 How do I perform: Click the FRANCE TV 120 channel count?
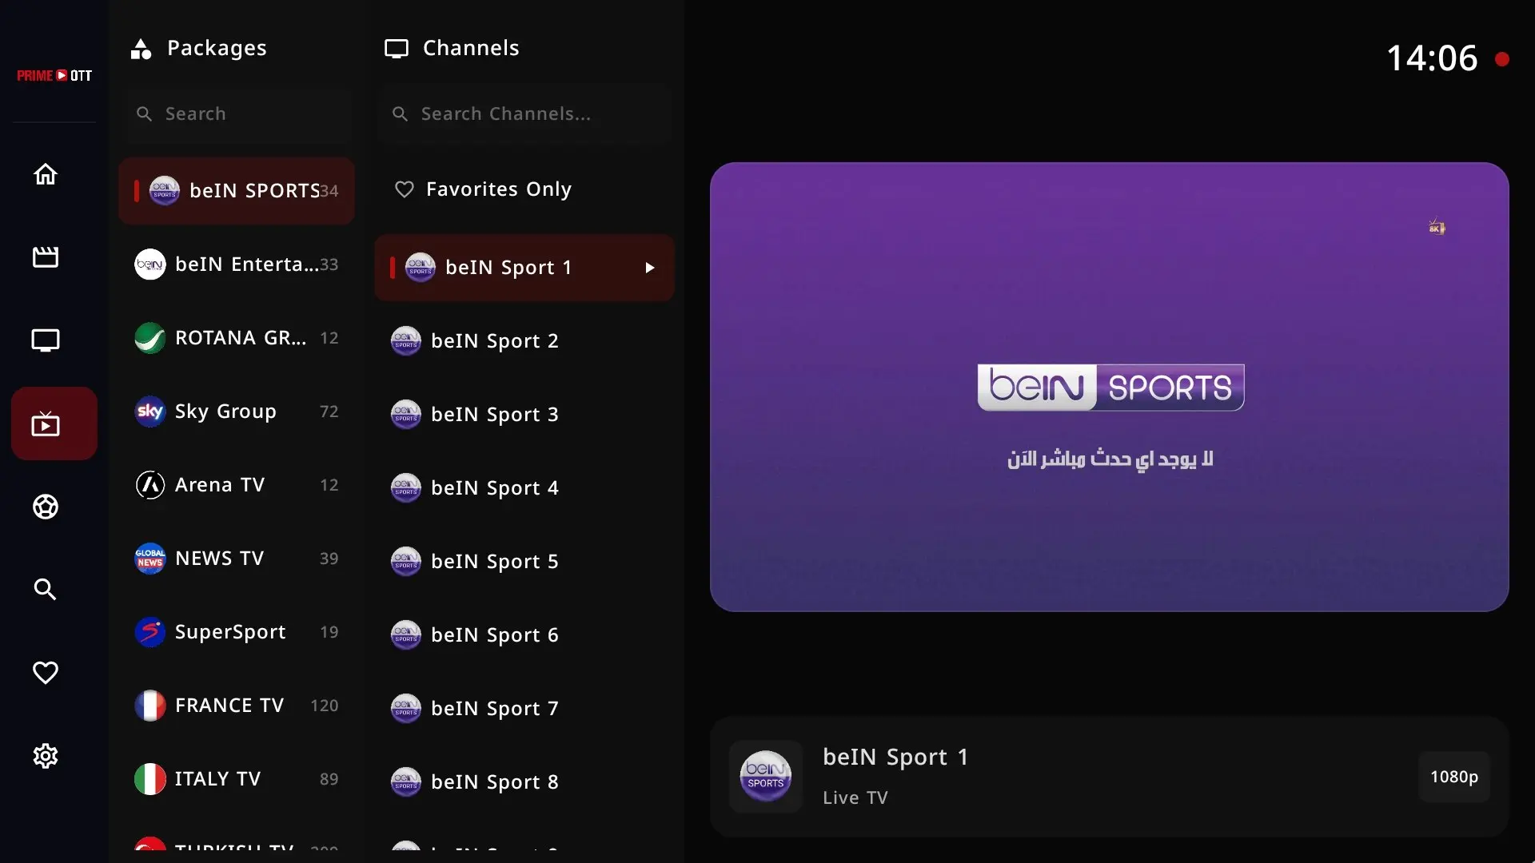pyautogui.click(x=325, y=706)
